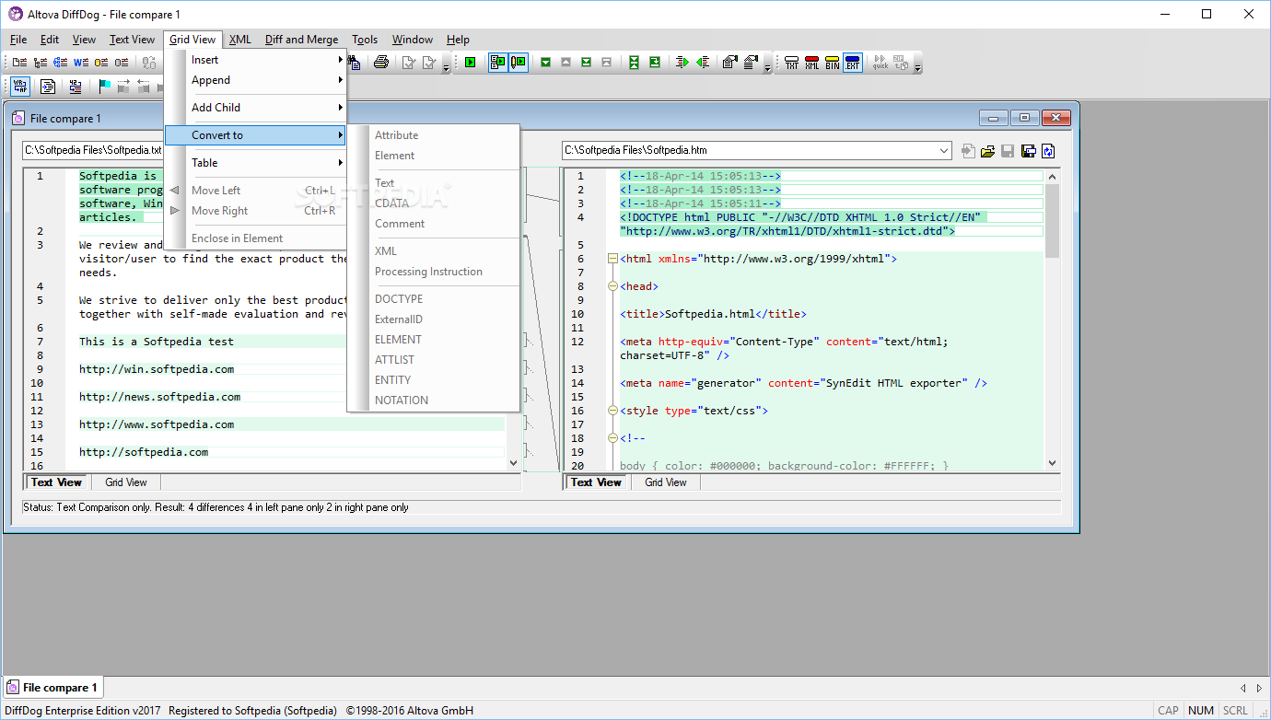Viewport: 1271px width, 720px height.
Task: Click the left pane scroll down arrow
Action: click(514, 464)
